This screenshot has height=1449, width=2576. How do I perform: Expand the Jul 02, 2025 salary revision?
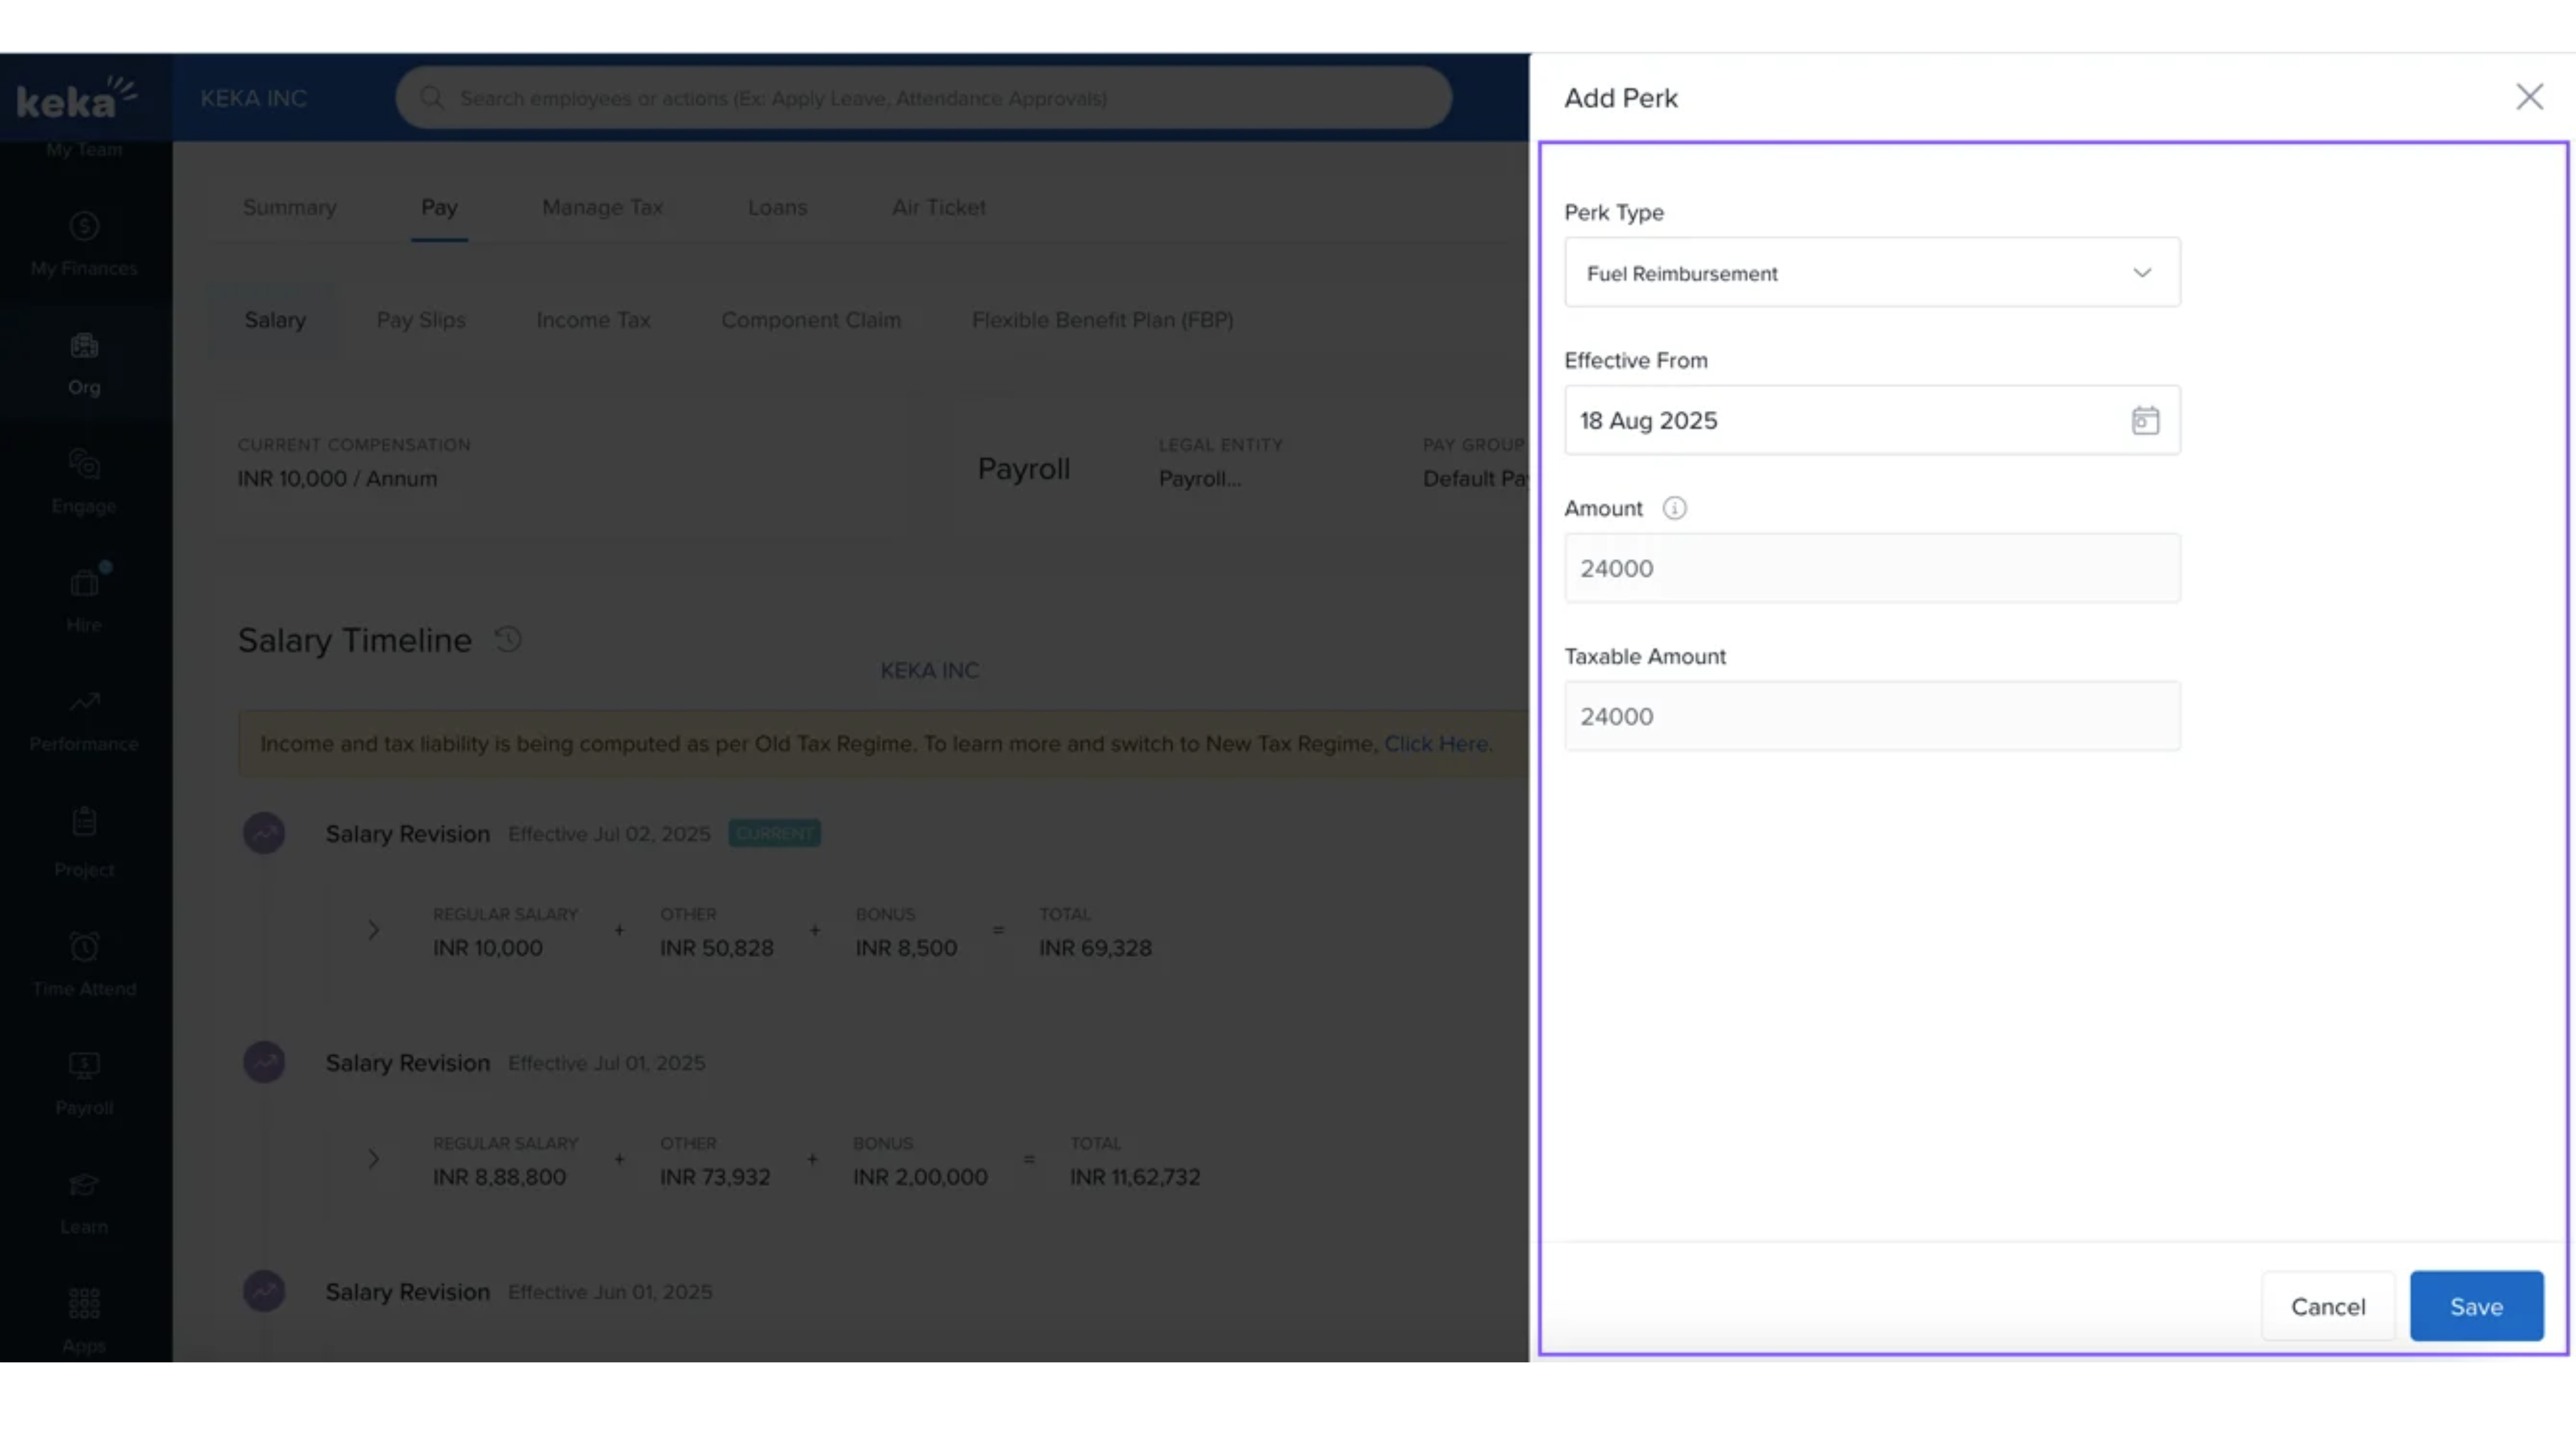pyautogui.click(x=373, y=930)
